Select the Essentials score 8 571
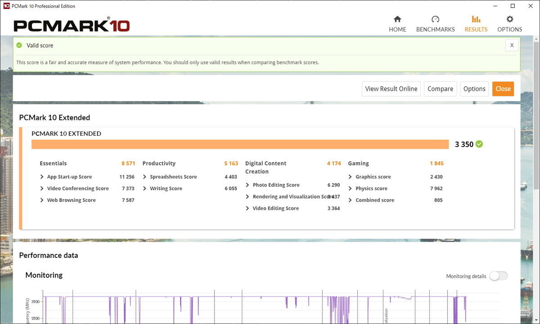Viewport: 540px width, 324px height. click(x=128, y=164)
